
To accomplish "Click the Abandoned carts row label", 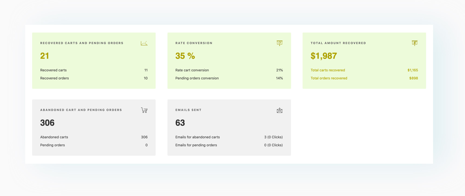I will pyautogui.click(x=54, y=137).
